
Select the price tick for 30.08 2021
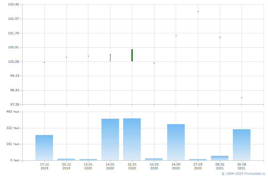pos(242,97)
